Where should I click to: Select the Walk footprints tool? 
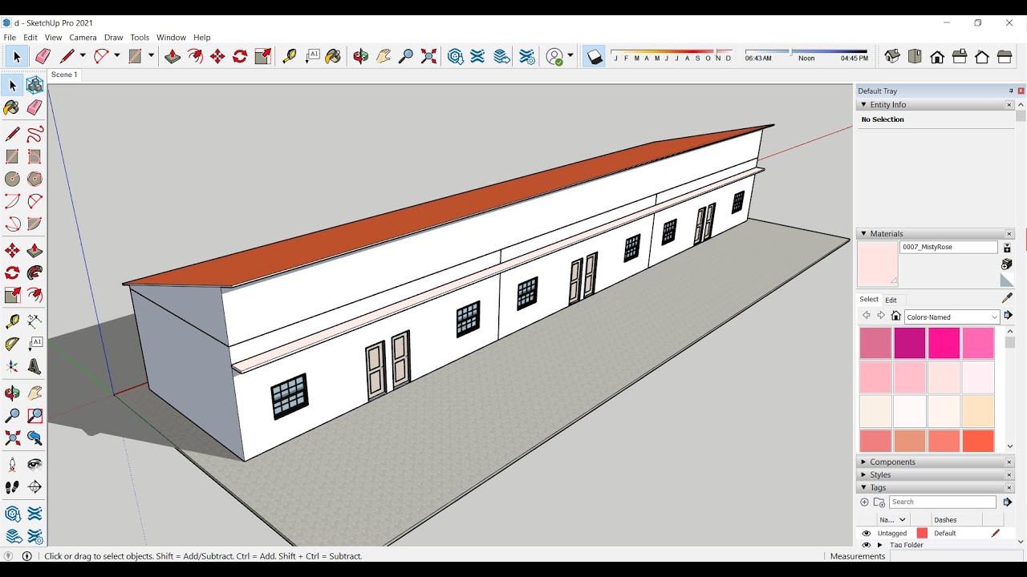(12, 486)
